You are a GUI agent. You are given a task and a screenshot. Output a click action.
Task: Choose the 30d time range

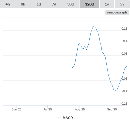(x=70, y=4)
